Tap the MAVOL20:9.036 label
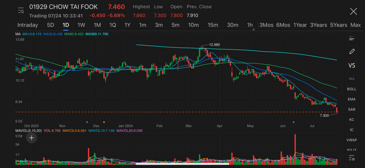The height and width of the screenshot is (168, 365). click(x=129, y=131)
